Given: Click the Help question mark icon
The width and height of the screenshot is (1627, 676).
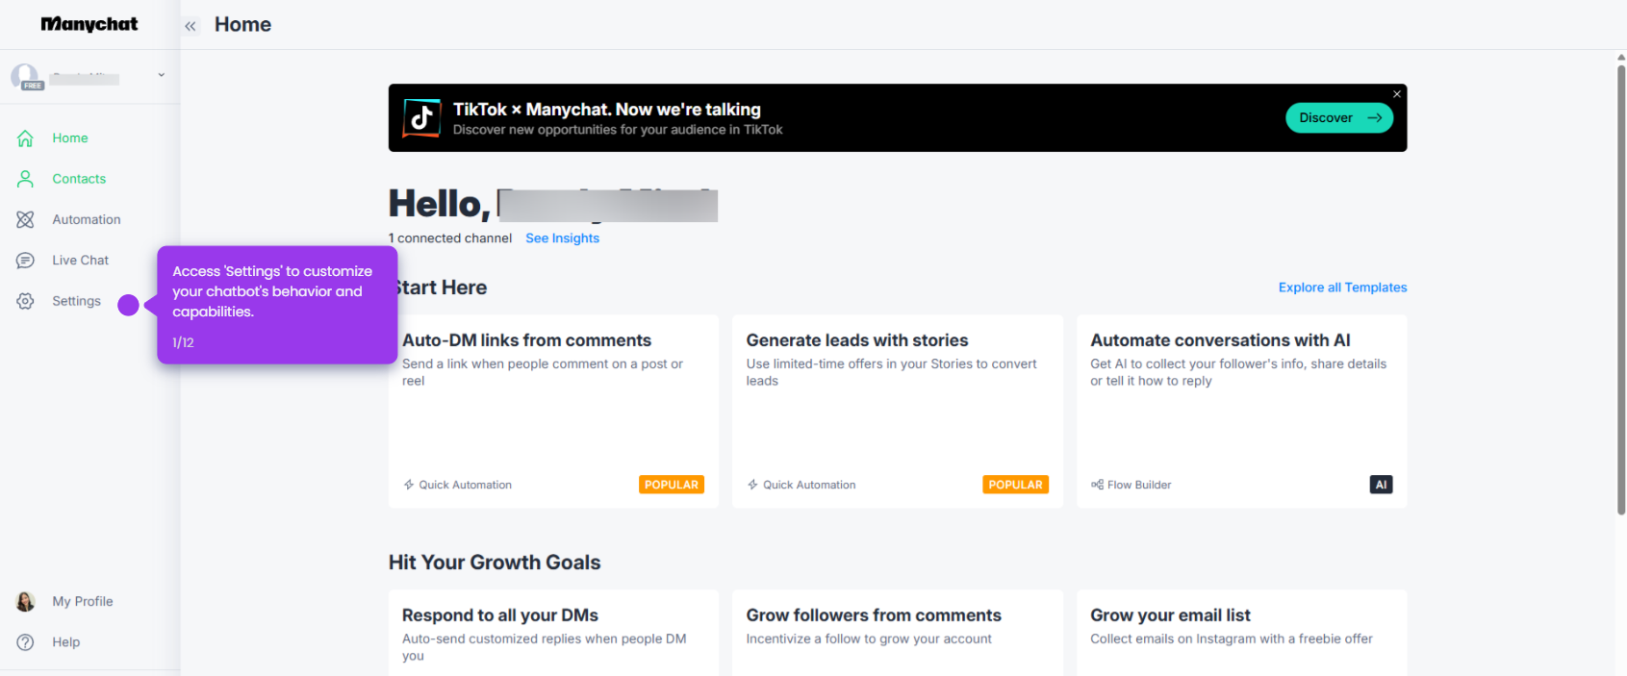Looking at the screenshot, I should coord(25,642).
